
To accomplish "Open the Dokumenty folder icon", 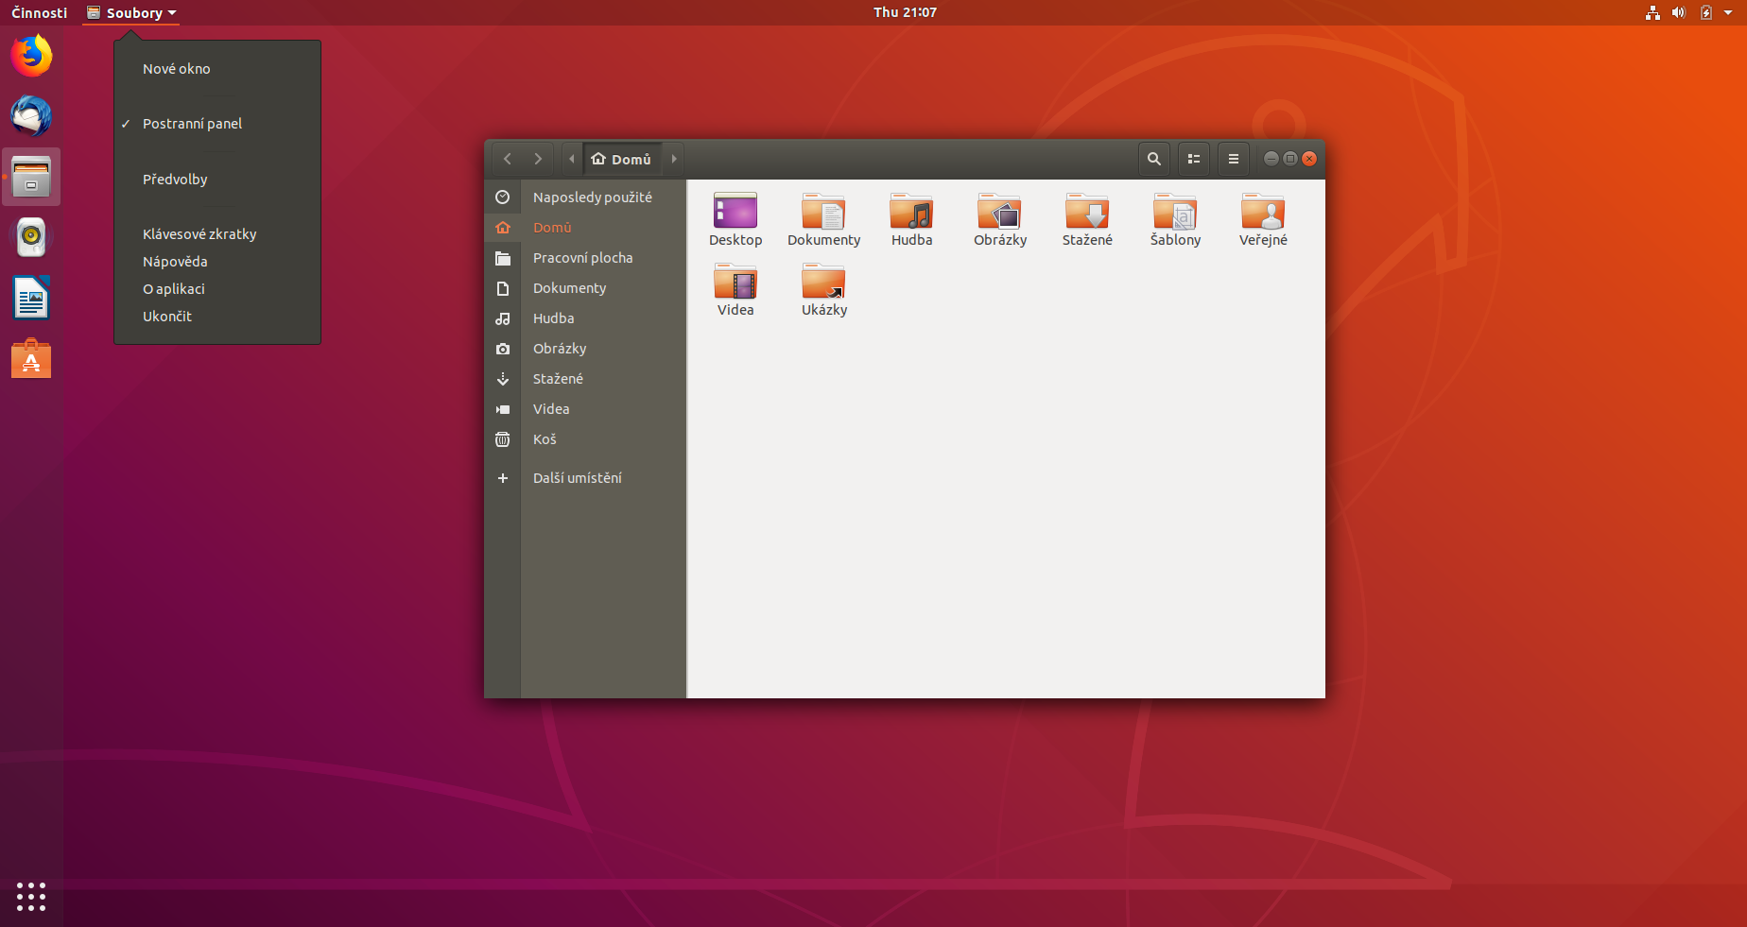I will pyautogui.click(x=823, y=220).
